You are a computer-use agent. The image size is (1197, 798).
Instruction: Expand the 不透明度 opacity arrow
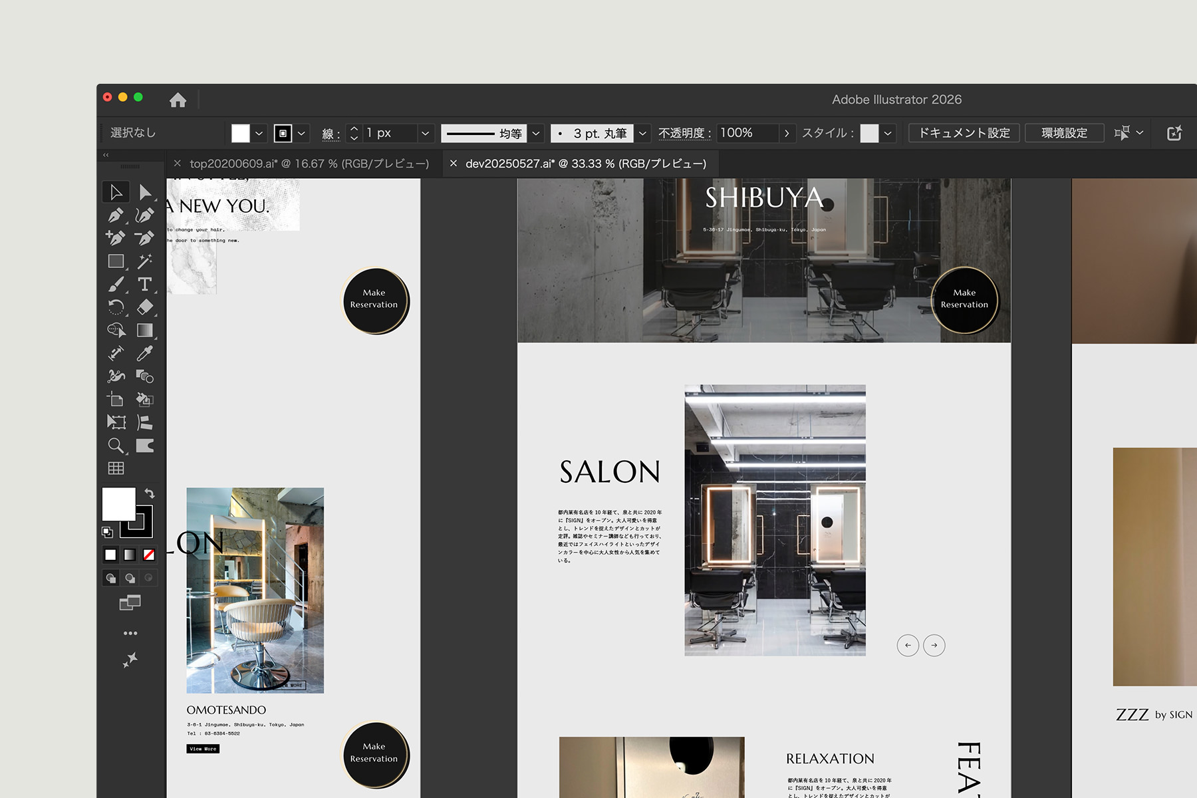click(787, 133)
